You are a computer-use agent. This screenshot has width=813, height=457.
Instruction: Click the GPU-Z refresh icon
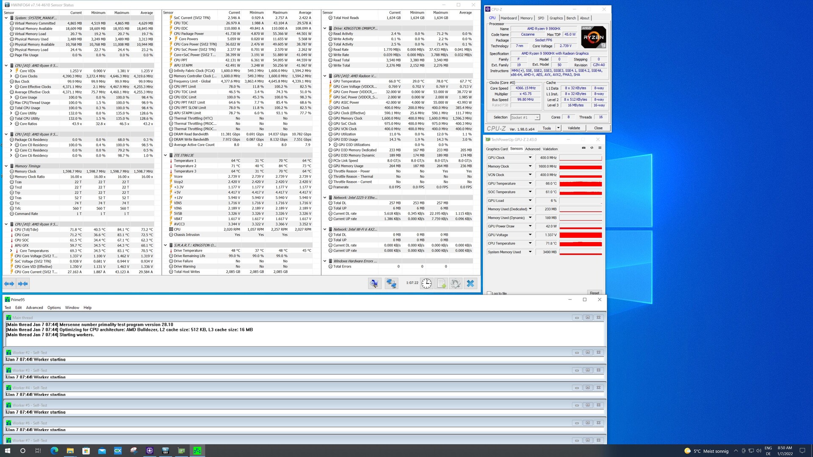click(x=592, y=148)
